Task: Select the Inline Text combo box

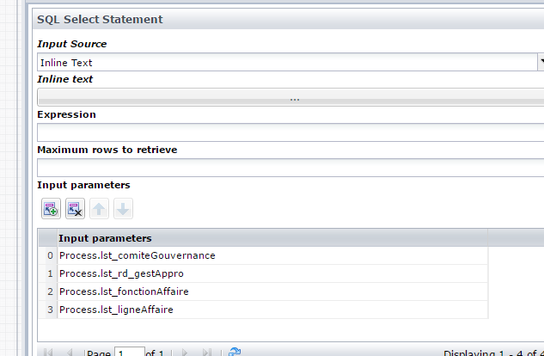Action: tap(287, 62)
